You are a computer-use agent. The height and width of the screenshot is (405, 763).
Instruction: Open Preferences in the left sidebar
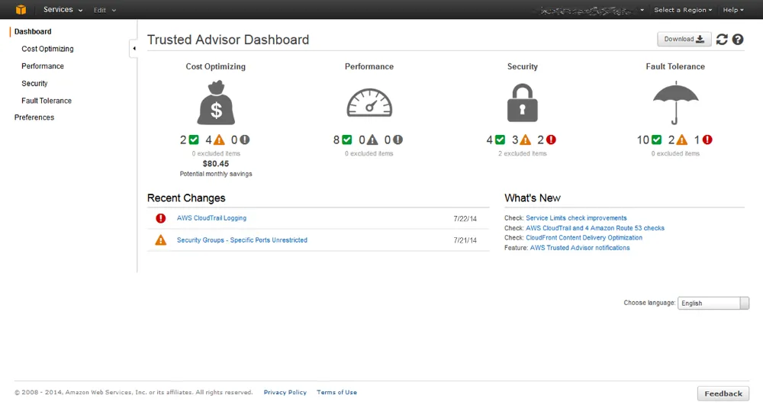coord(34,117)
